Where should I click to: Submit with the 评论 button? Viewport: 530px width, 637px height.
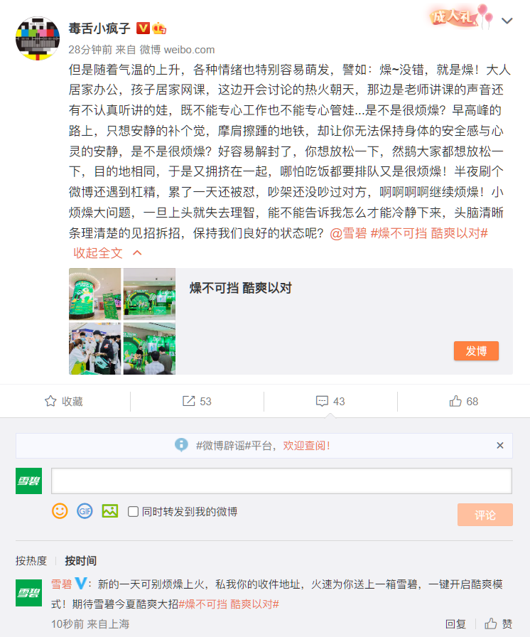pyautogui.click(x=485, y=515)
